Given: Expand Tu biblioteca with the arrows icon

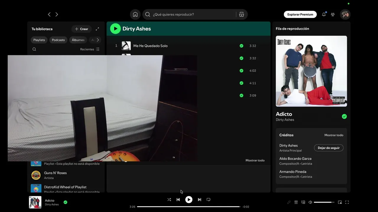Looking at the screenshot, I should tap(97, 29).
